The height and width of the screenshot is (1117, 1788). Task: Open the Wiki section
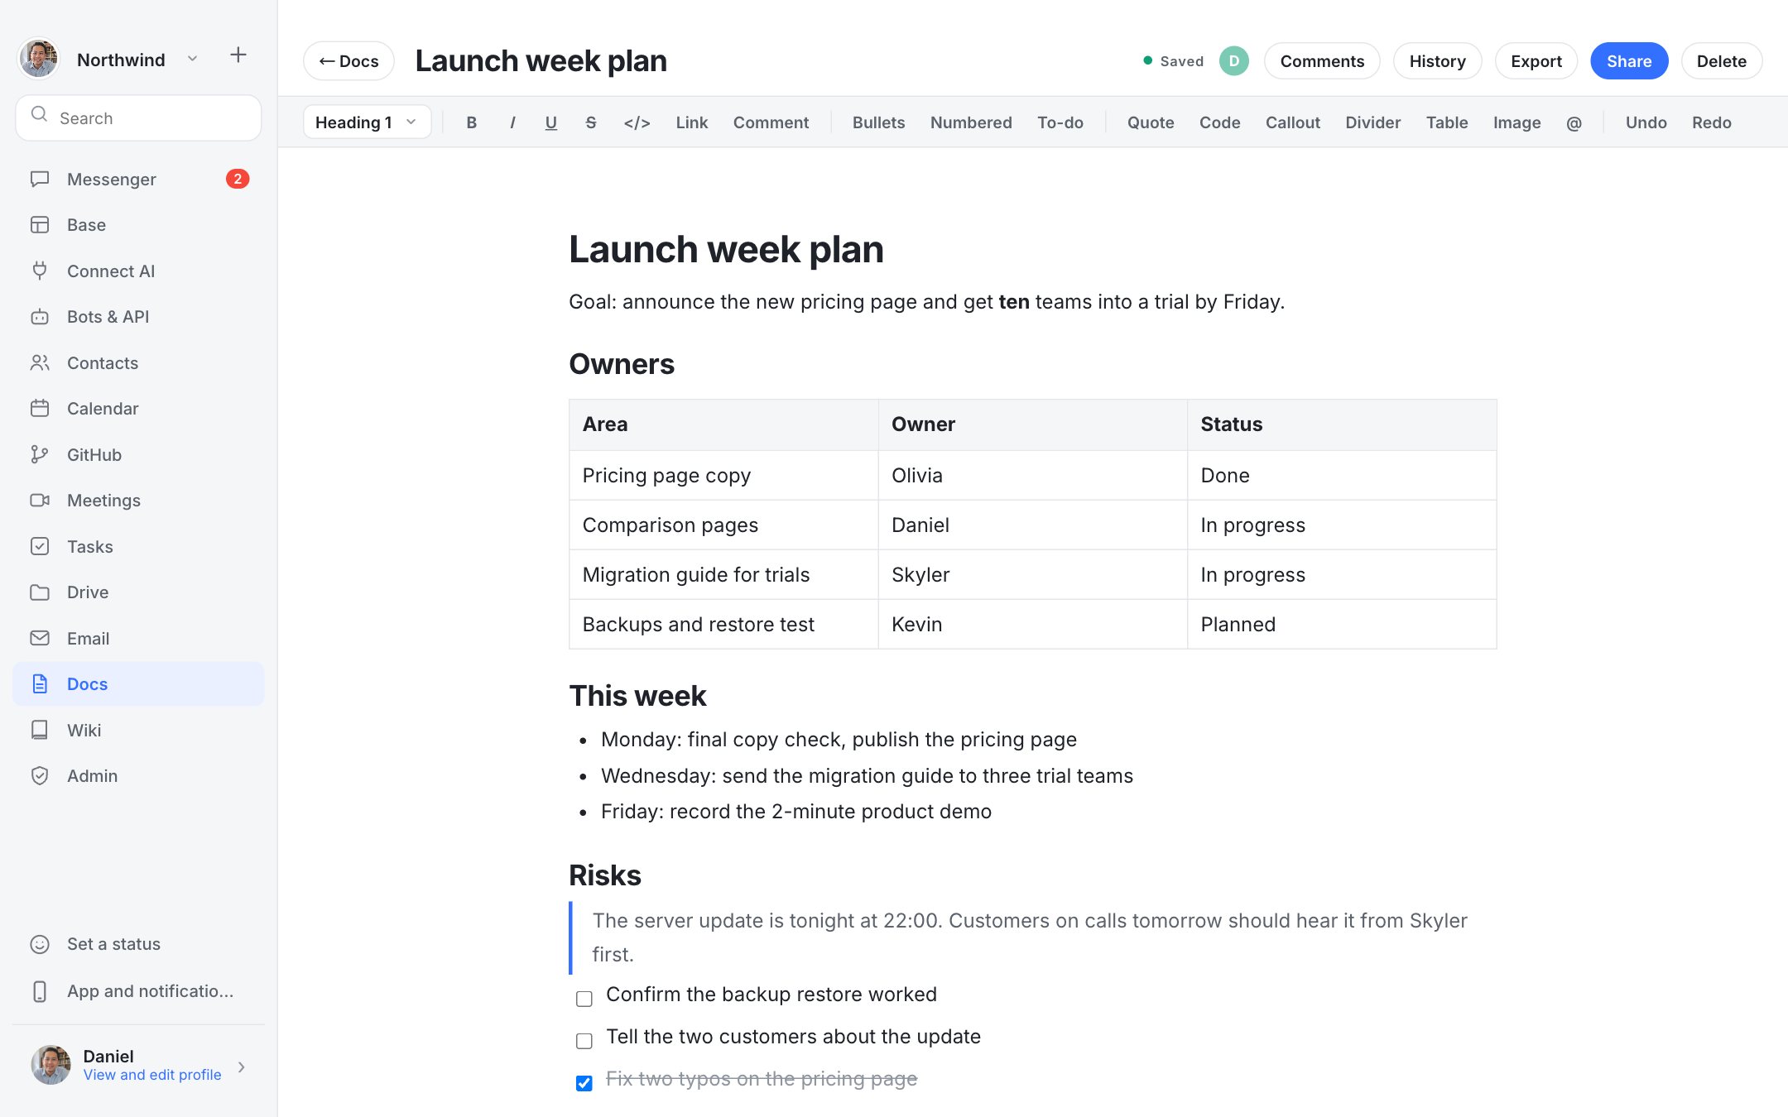138,731
